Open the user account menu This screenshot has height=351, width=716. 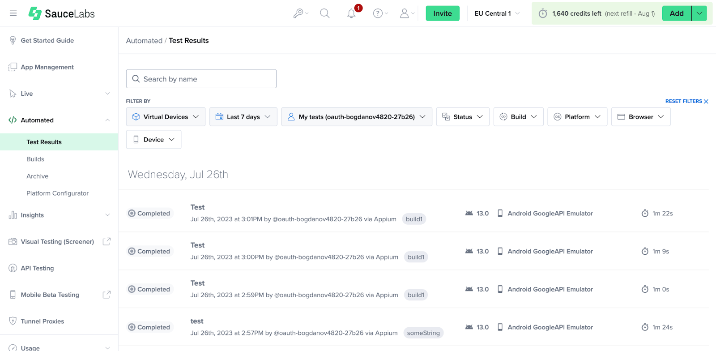tap(407, 13)
